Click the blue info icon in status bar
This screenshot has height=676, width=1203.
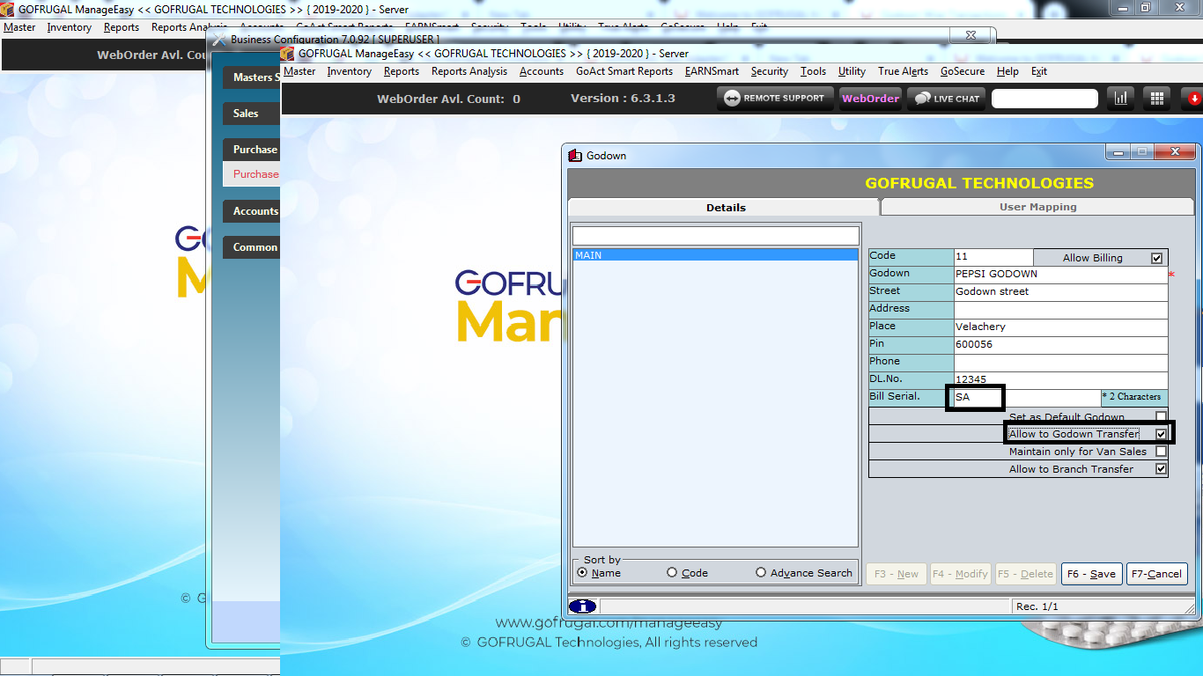(583, 606)
